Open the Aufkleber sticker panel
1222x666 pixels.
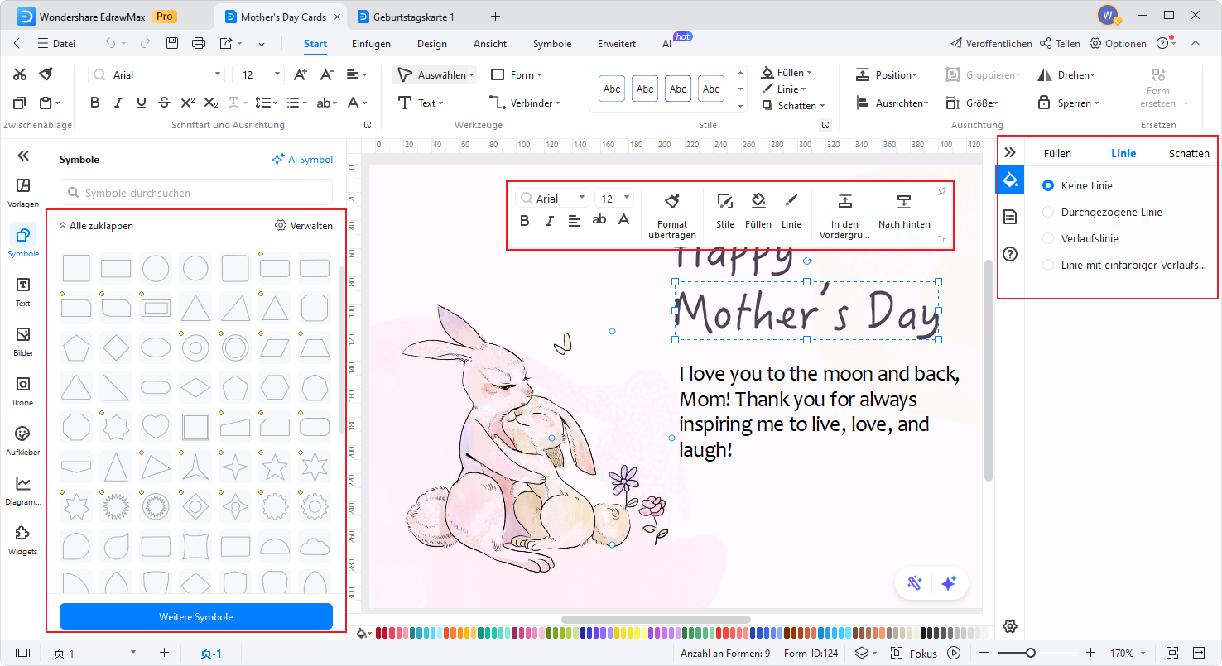click(23, 440)
